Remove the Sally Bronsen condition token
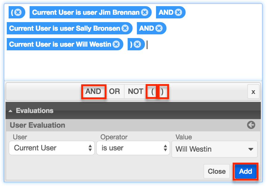Screen dimensions: 267x186 coord(125,29)
